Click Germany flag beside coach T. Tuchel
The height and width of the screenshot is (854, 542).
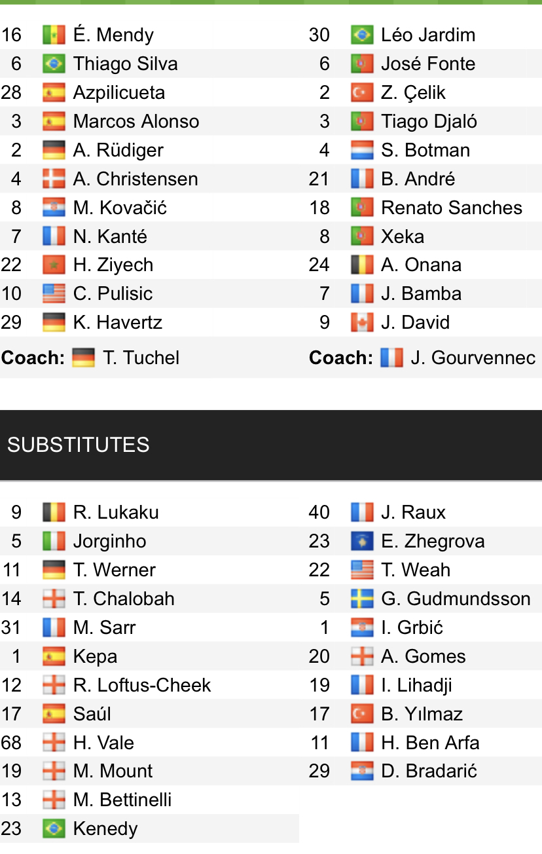84,358
